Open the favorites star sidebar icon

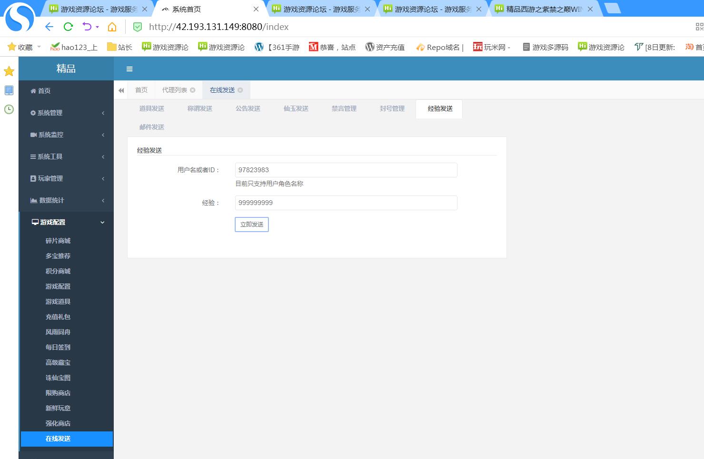pyautogui.click(x=9, y=71)
